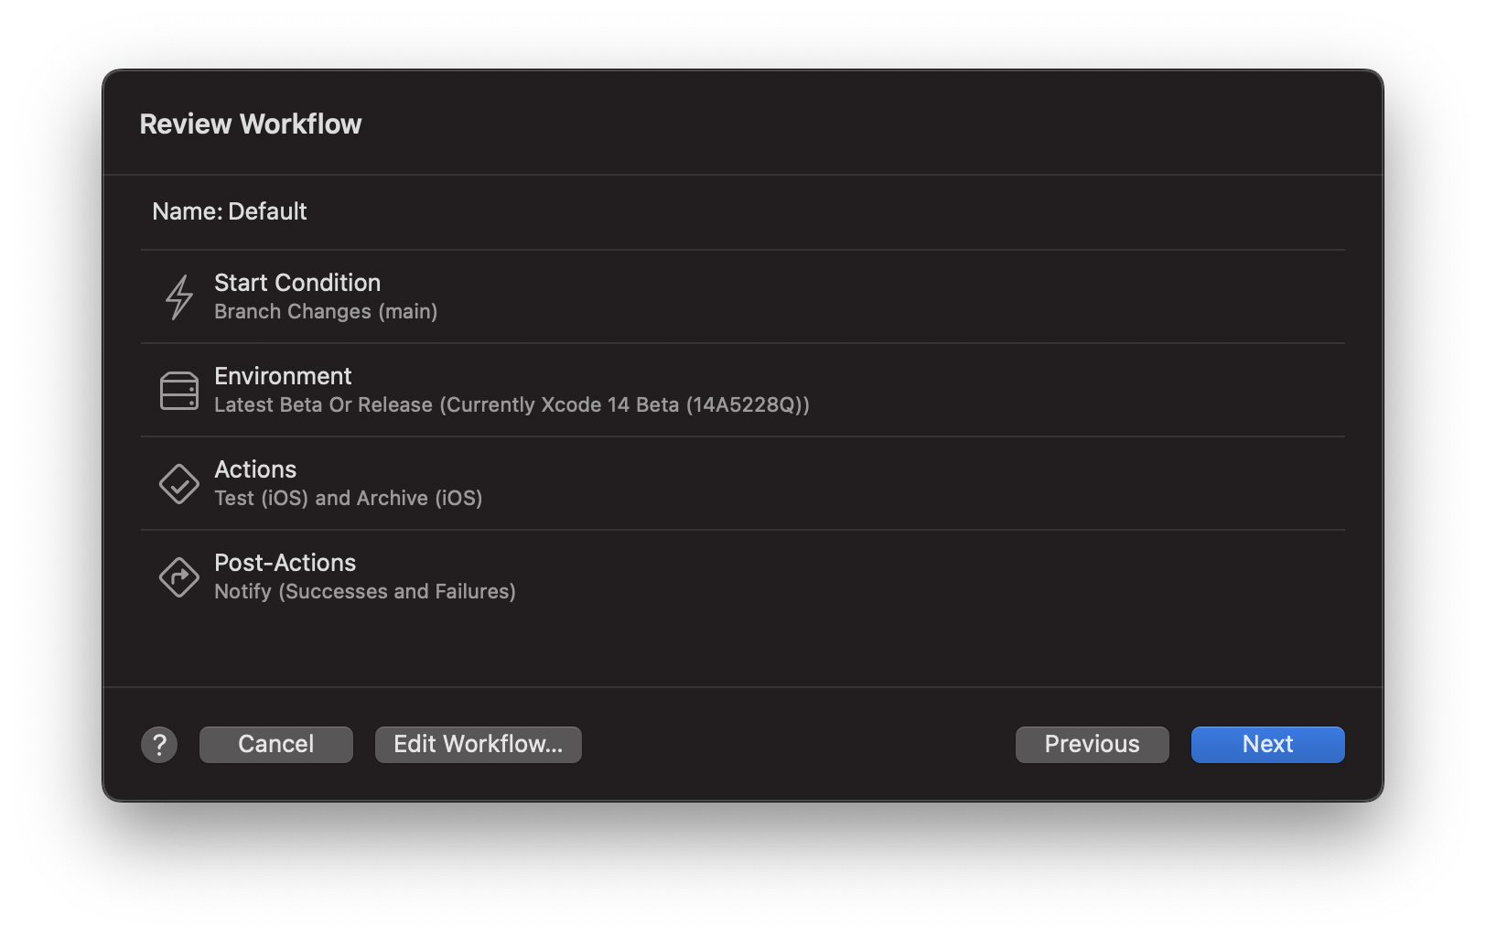Screen dimensions: 1486x937
Task: Click the Latest Beta Or Release description
Action: 512,405
